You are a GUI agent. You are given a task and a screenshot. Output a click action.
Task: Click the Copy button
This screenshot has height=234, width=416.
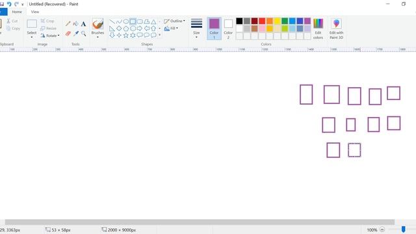coord(13,29)
